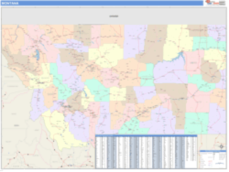Click the compass rose on the map
Image resolution: width=229 pixels, height=172 pixels.
pyautogui.click(x=221, y=146)
